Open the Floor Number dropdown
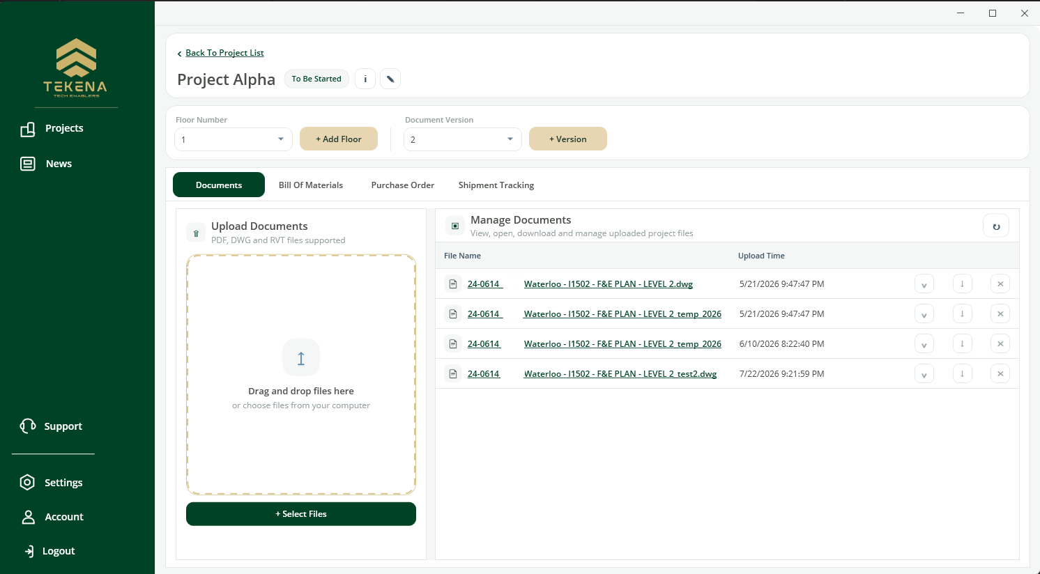 [x=233, y=139]
